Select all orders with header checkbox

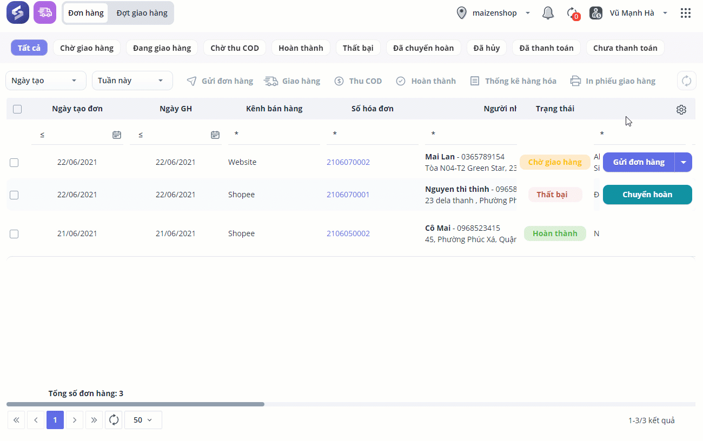coord(17,109)
